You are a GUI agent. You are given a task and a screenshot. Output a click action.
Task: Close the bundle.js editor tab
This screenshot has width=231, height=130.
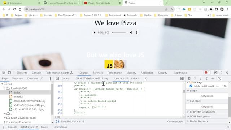pyautogui.click(x=127, y=79)
